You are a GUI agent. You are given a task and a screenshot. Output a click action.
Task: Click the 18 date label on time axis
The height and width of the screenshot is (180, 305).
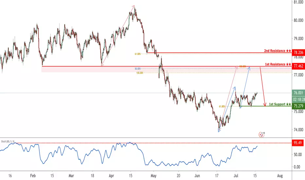(x=92, y=176)
